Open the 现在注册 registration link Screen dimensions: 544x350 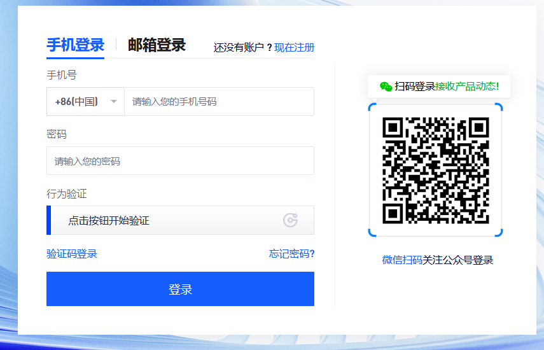coord(294,48)
